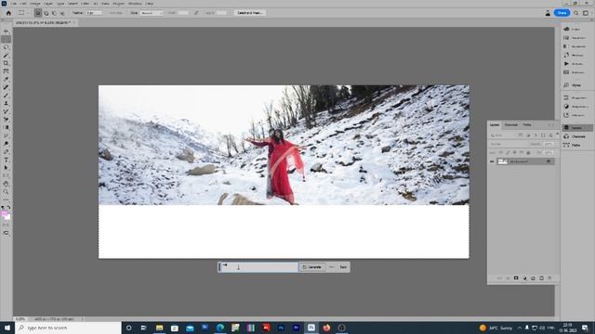Select the Hand tool
The width and height of the screenshot is (595, 334).
click(x=6, y=184)
